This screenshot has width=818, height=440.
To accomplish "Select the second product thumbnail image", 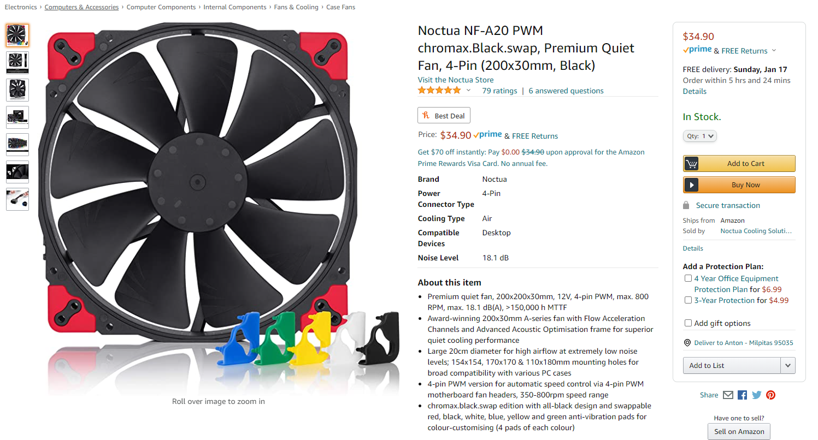I will pos(17,63).
